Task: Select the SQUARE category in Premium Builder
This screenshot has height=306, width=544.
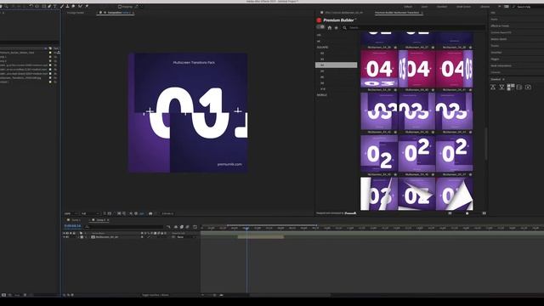Action: click(x=322, y=48)
